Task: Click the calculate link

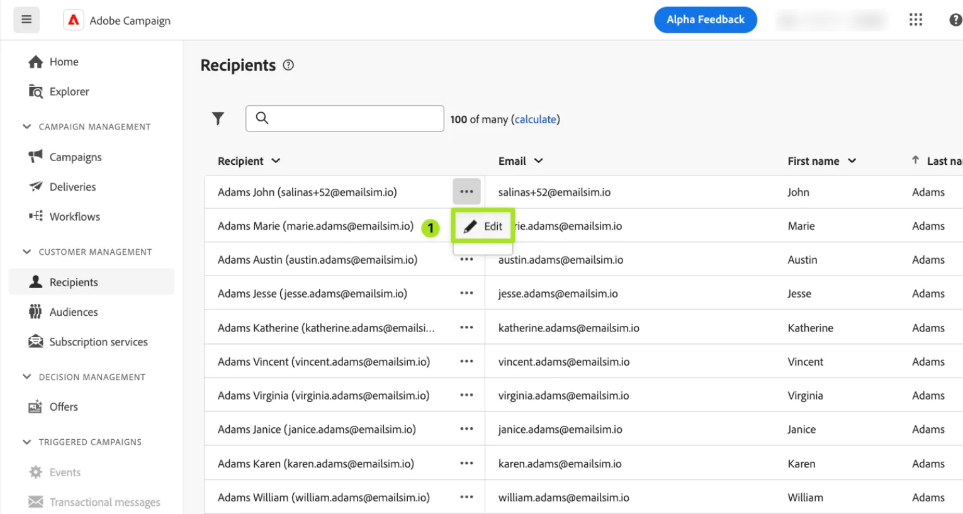Action: (x=536, y=120)
